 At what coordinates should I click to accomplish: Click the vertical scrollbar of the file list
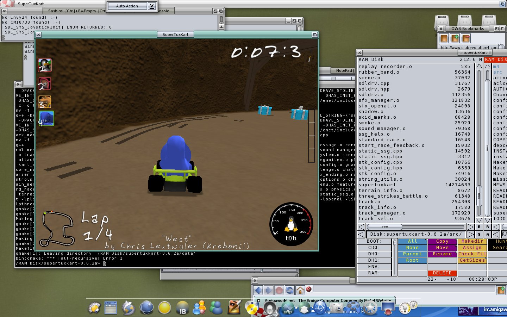pos(479,143)
